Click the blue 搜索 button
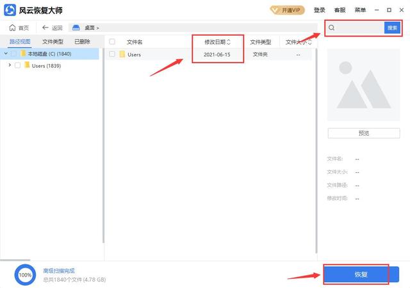 [x=392, y=28]
